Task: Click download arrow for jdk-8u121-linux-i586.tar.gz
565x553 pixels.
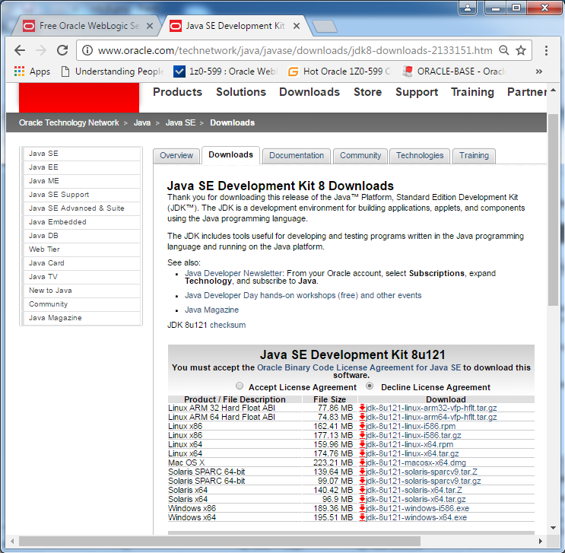Action: tap(362, 435)
